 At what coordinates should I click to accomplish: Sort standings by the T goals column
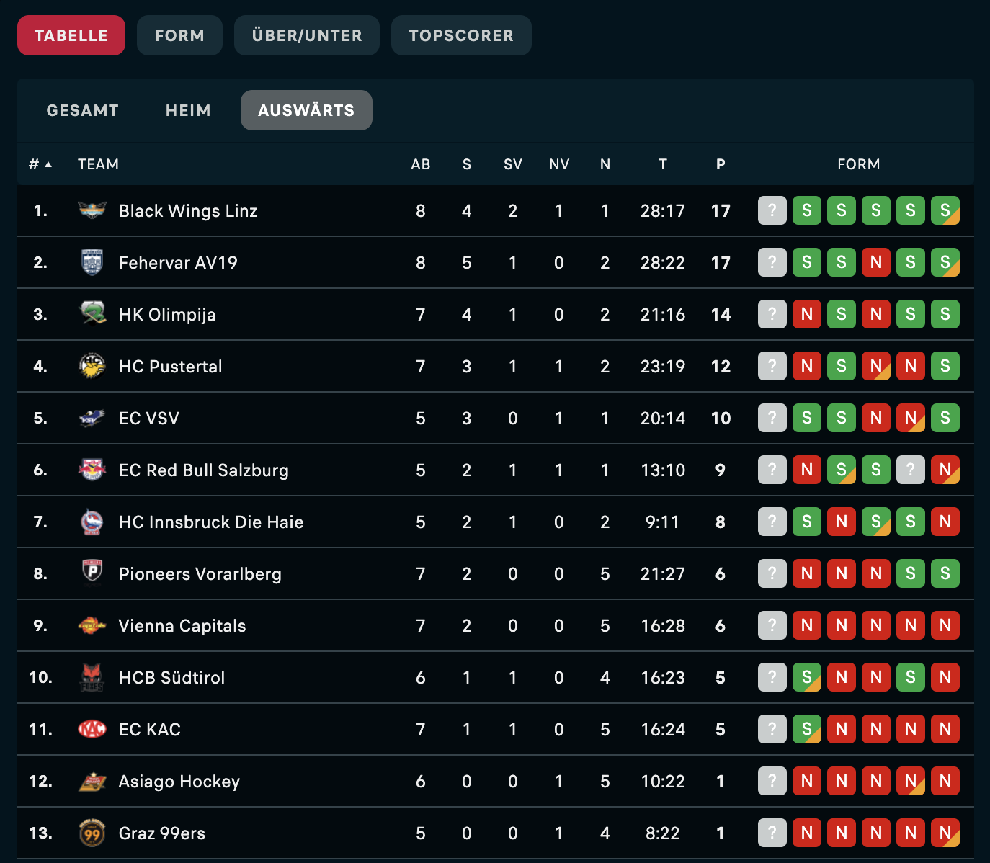(x=662, y=164)
